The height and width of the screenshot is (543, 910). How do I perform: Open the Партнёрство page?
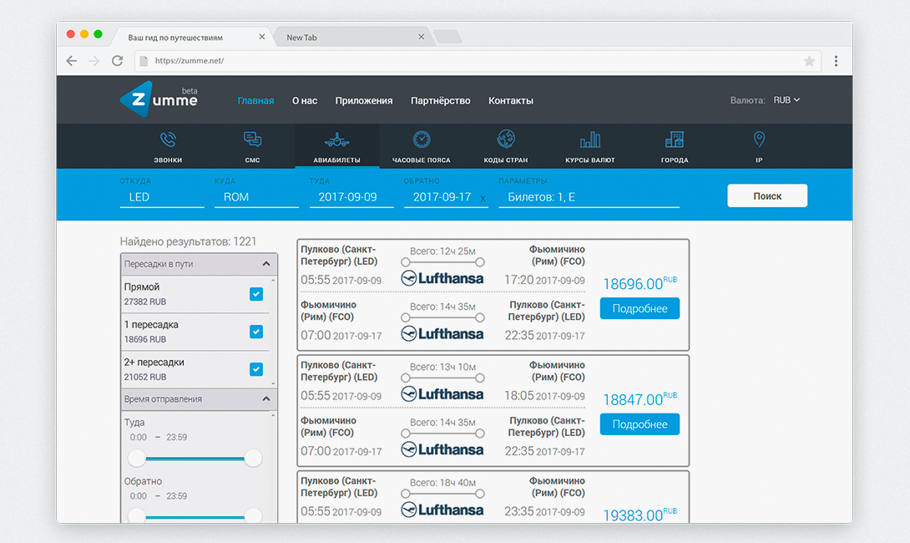(441, 100)
